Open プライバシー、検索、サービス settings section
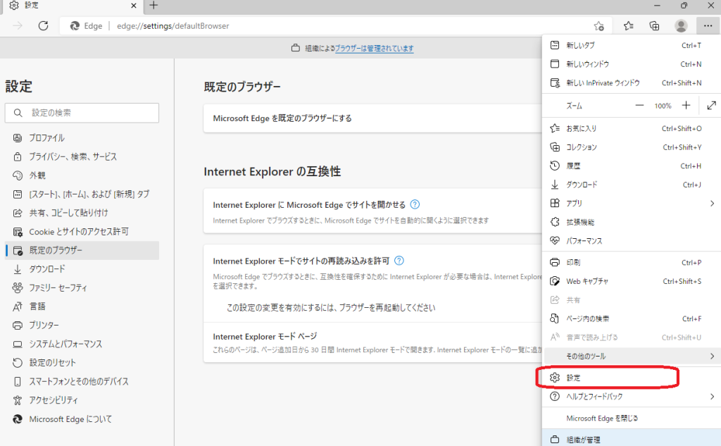The width and height of the screenshot is (721, 446). click(x=73, y=156)
